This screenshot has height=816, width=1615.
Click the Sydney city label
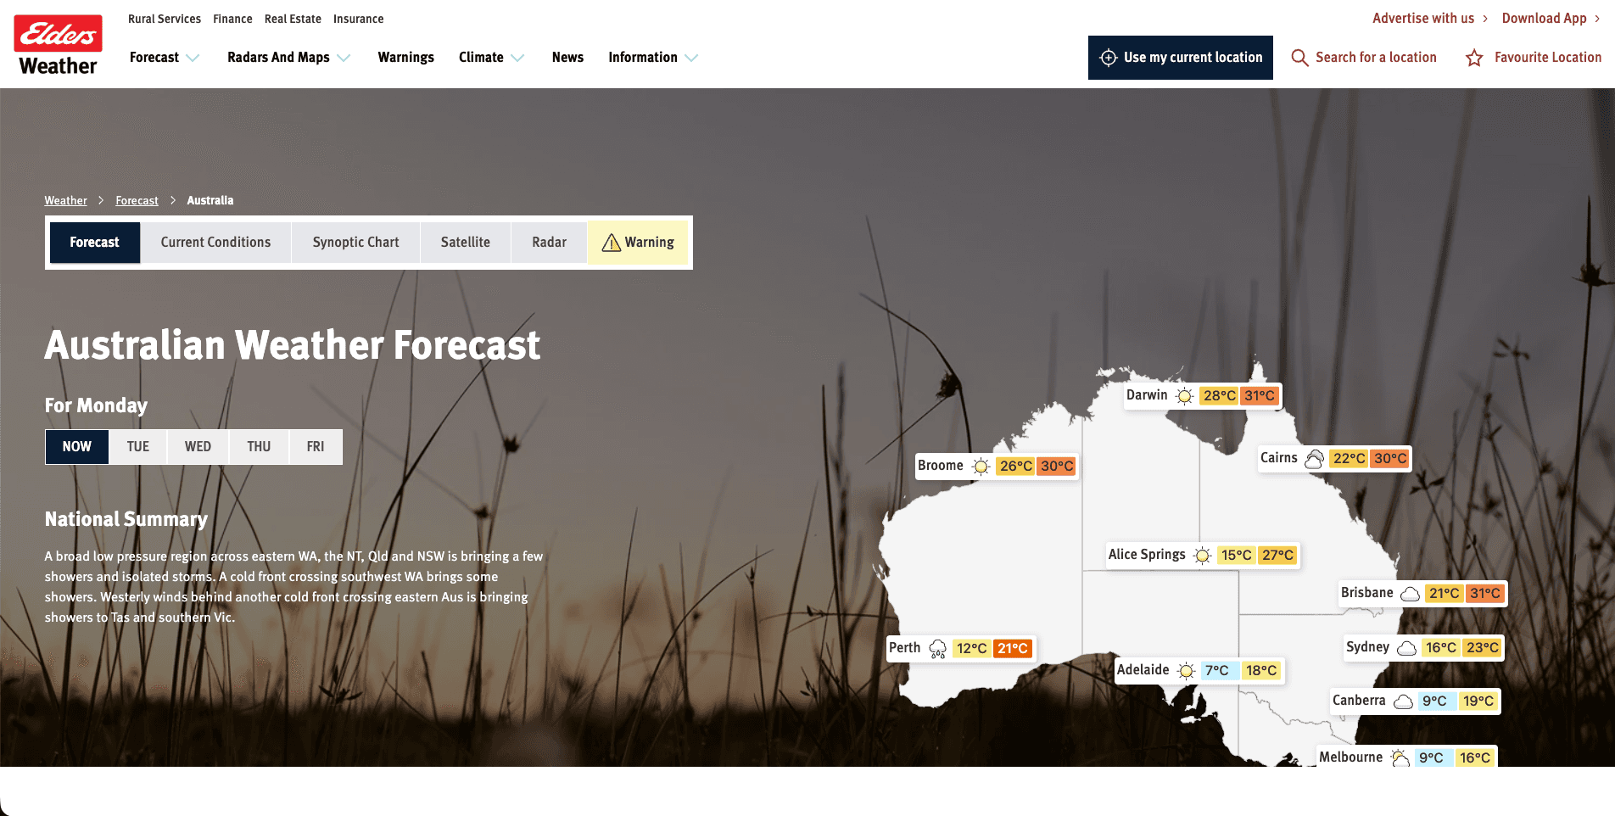(x=1368, y=647)
